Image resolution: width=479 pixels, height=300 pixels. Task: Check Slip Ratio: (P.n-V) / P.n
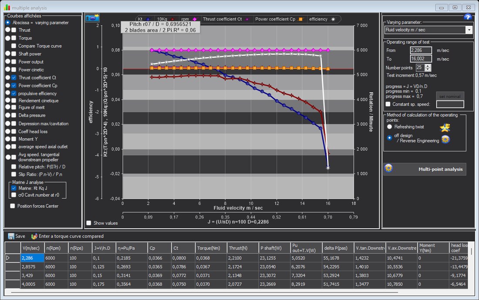click(14, 174)
